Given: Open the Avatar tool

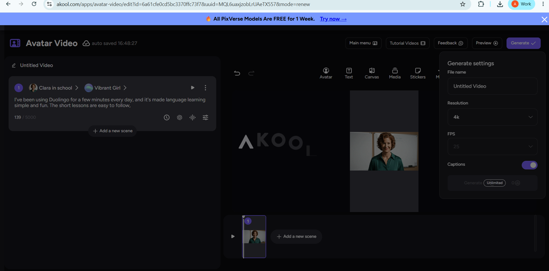Looking at the screenshot, I should tap(326, 73).
